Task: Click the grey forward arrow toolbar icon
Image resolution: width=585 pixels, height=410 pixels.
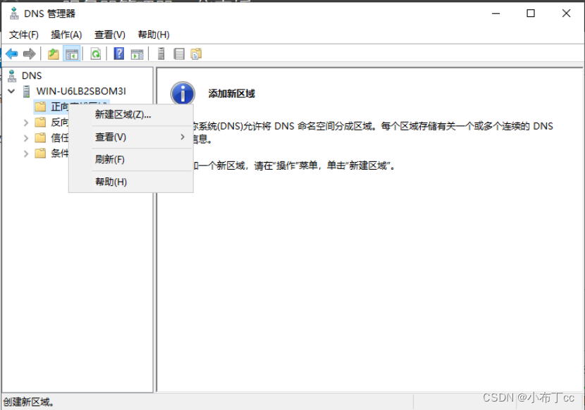Action: click(x=29, y=54)
